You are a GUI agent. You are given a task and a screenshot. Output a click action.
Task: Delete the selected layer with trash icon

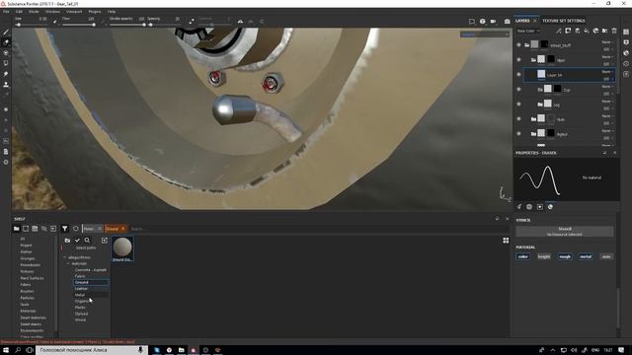[614, 31]
